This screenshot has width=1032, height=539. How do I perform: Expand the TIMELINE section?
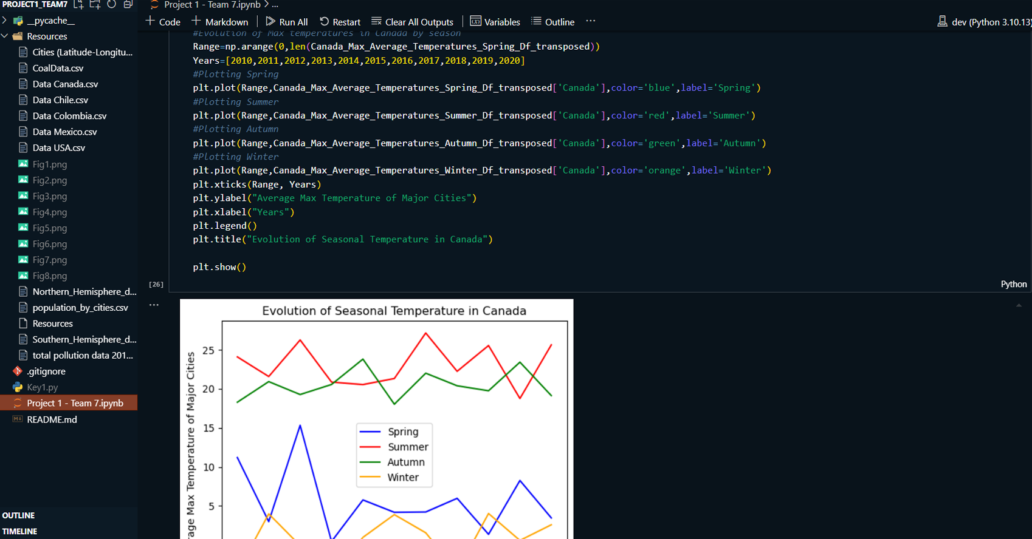click(x=19, y=531)
